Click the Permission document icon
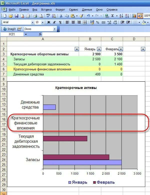 coord(22,16)
